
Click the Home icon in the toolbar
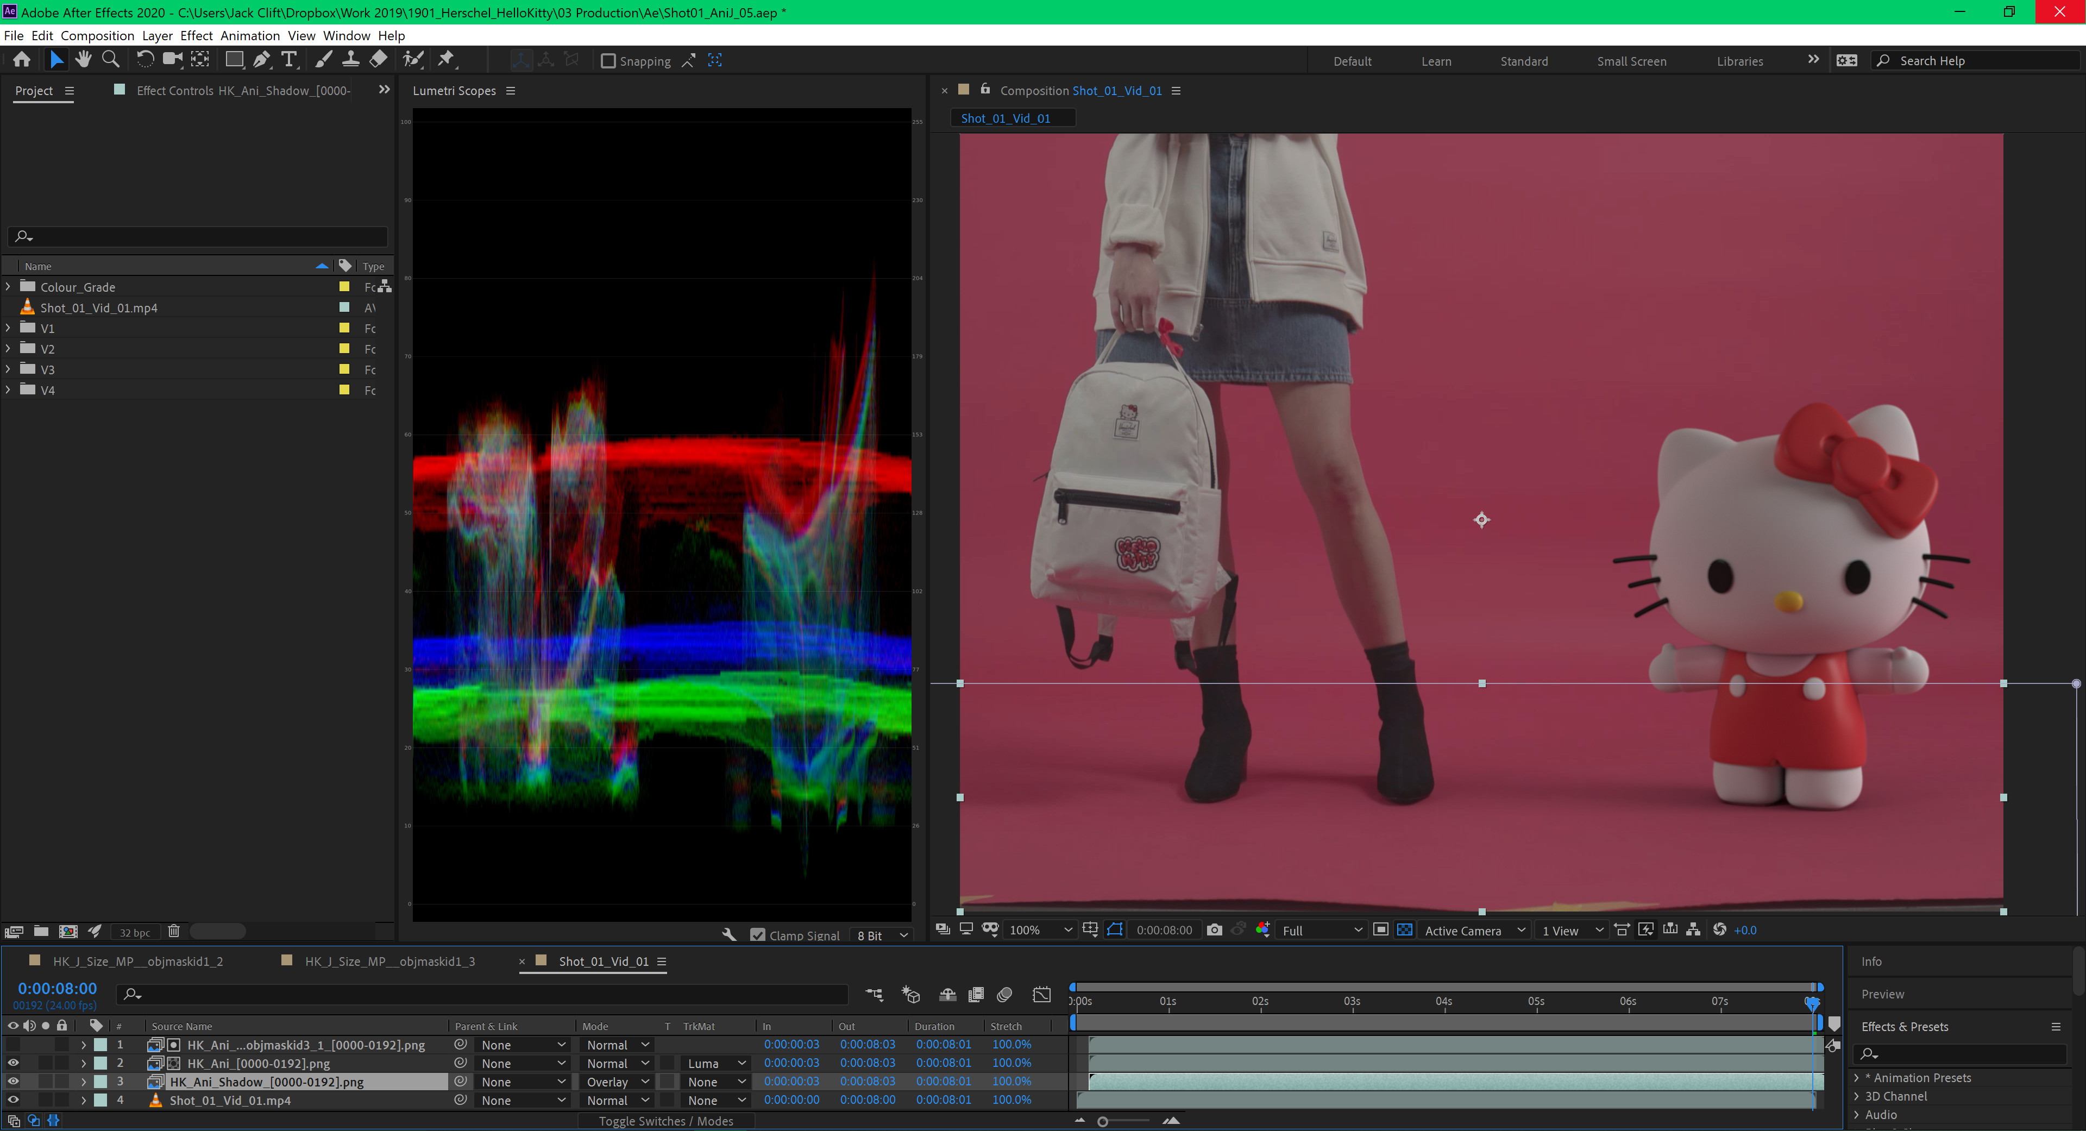[22, 60]
